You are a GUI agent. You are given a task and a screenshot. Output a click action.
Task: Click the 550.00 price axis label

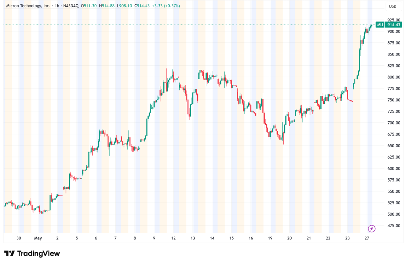pyautogui.click(x=394, y=191)
